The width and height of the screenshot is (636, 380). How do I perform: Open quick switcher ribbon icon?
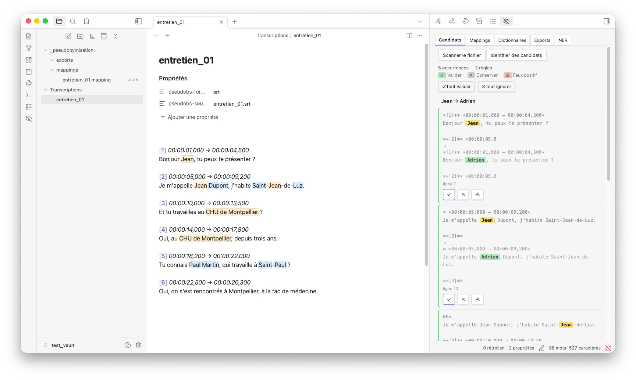(x=29, y=36)
